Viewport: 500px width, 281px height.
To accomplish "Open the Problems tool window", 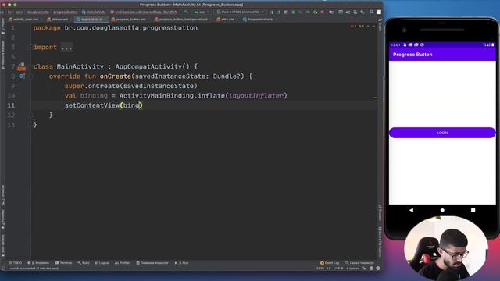I will (38, 263).
